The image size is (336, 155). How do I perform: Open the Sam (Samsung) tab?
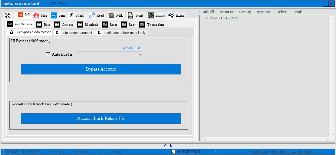(x=58, y=15)
